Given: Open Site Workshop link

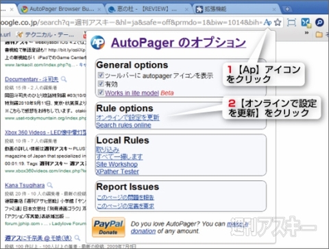Looking at the screenshot, I should tap(117, 164).
